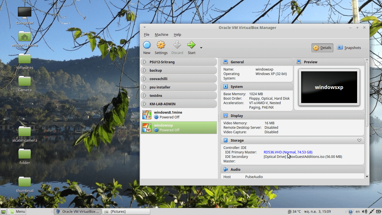Viewport: 382px width, 215px height.
Task: Click the network connection tray icon
Action: (x=372, y=212)
